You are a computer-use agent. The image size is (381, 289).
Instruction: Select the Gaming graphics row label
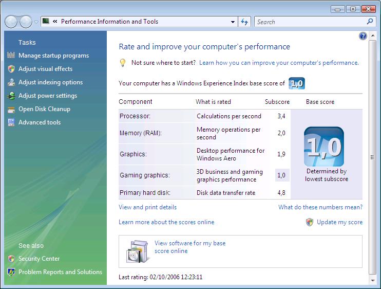coord(145,175)
